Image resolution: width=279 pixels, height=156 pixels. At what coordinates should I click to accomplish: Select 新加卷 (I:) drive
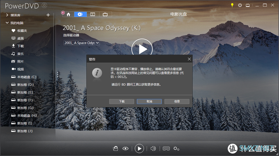(22, 123)
